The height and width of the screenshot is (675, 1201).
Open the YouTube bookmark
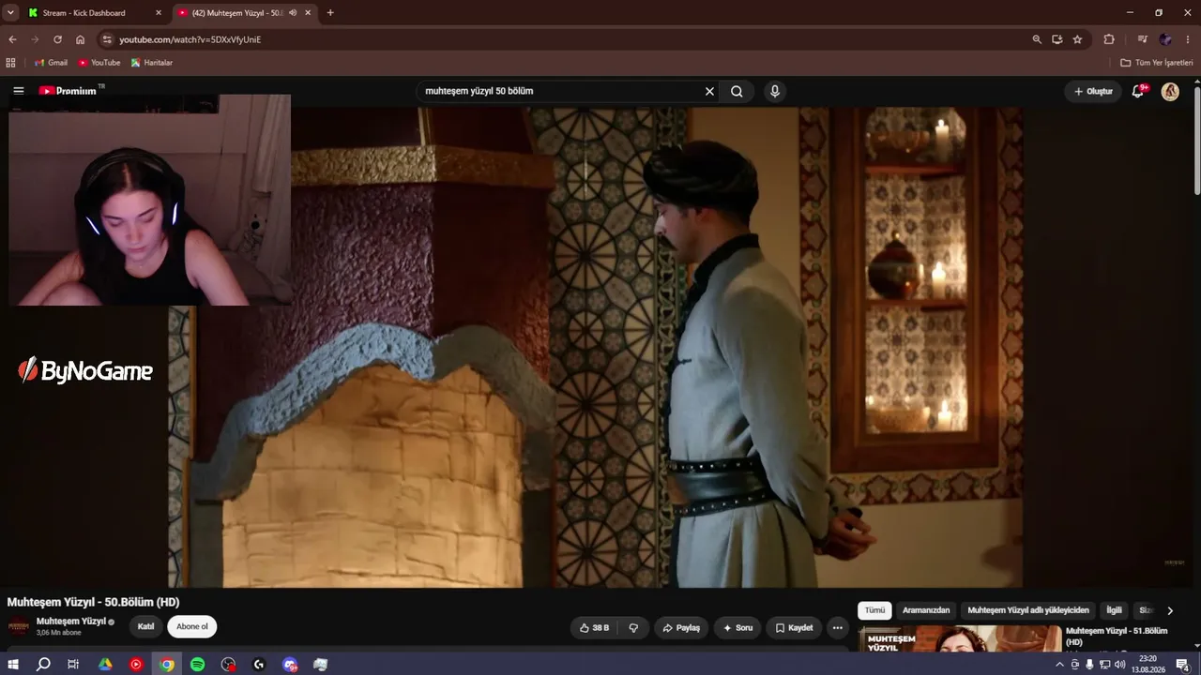[x=99, y=63]
